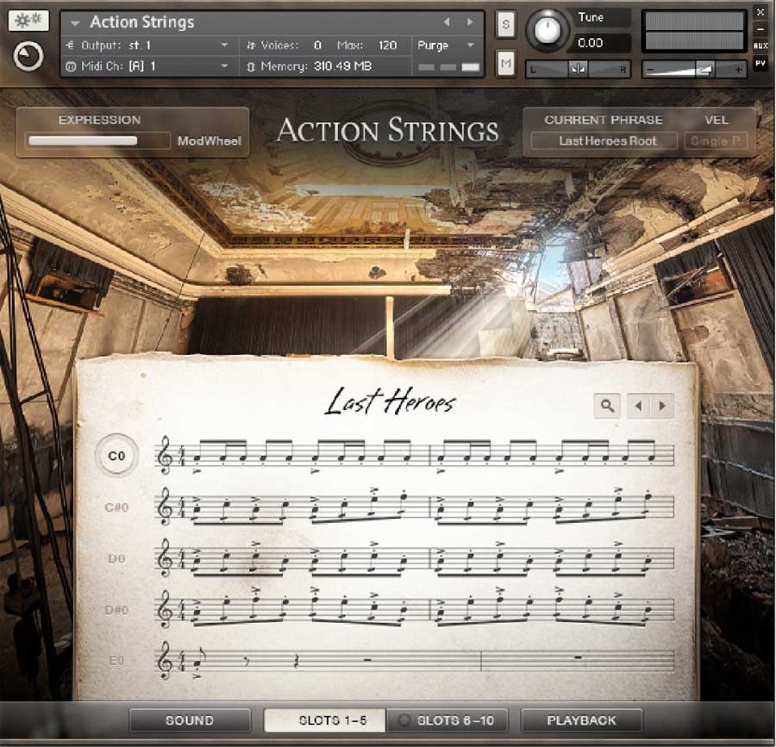Open phrase browser with magnifier icon
The image size is (776, 747).
pyautogui.click(x=607, y=406)
